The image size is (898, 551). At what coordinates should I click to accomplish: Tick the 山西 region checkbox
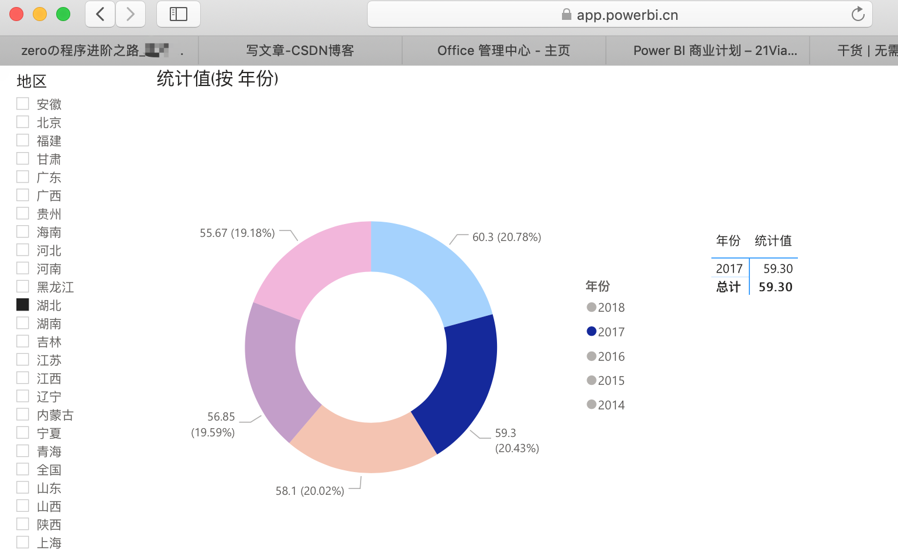coord(23,505)
